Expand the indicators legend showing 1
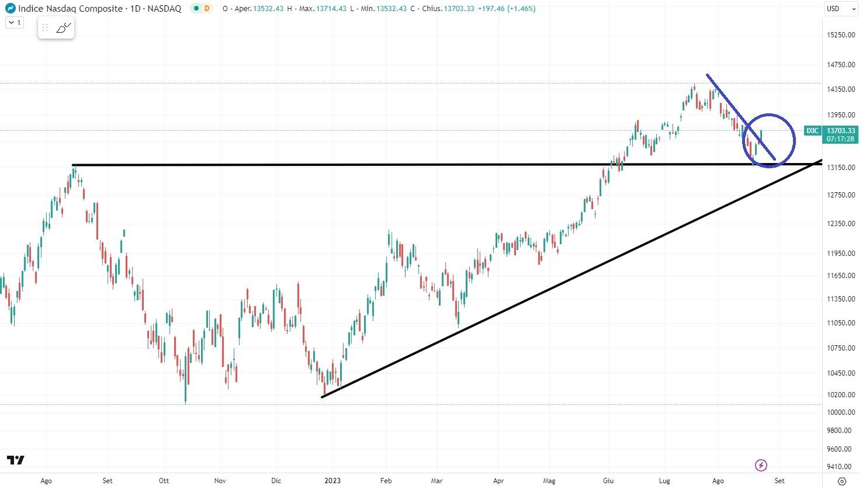The image size is (859, 489). 15,23
